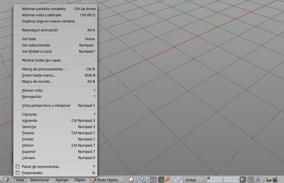The width and height of the screenshot is (284, 183).
Task: Switch to Trasera view
Action: coord(55,133)
